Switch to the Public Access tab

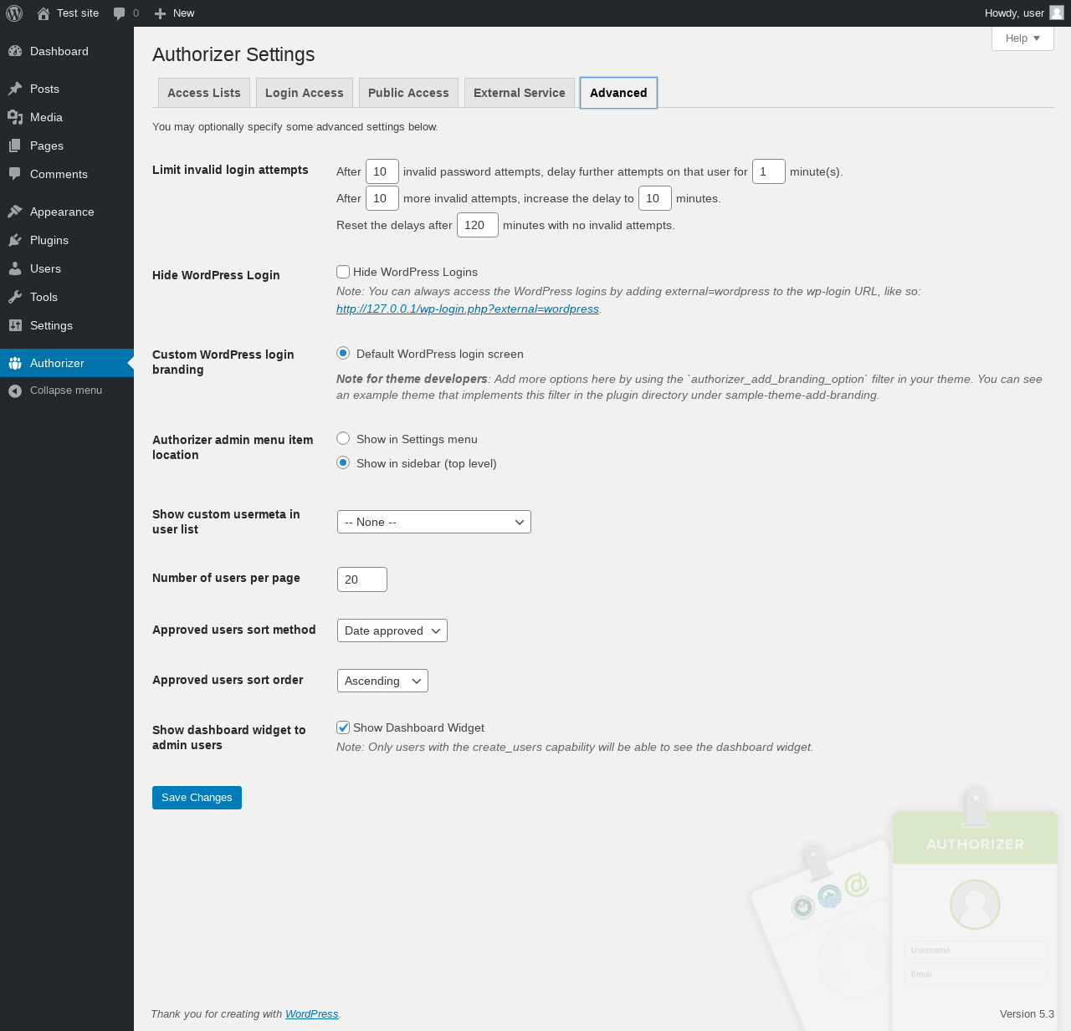[x=408, y=93]
